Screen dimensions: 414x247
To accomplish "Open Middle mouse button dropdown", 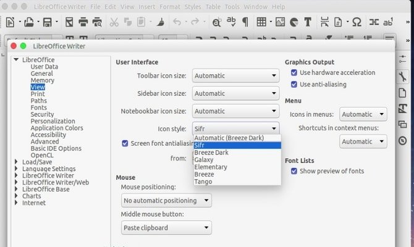I will (166, 228).
